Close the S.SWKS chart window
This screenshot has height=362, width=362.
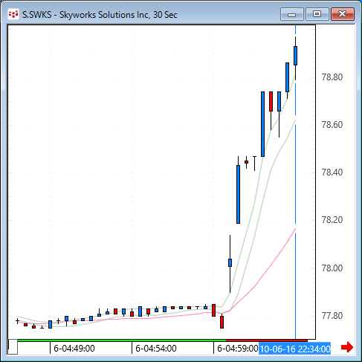[x=343, y=14]
